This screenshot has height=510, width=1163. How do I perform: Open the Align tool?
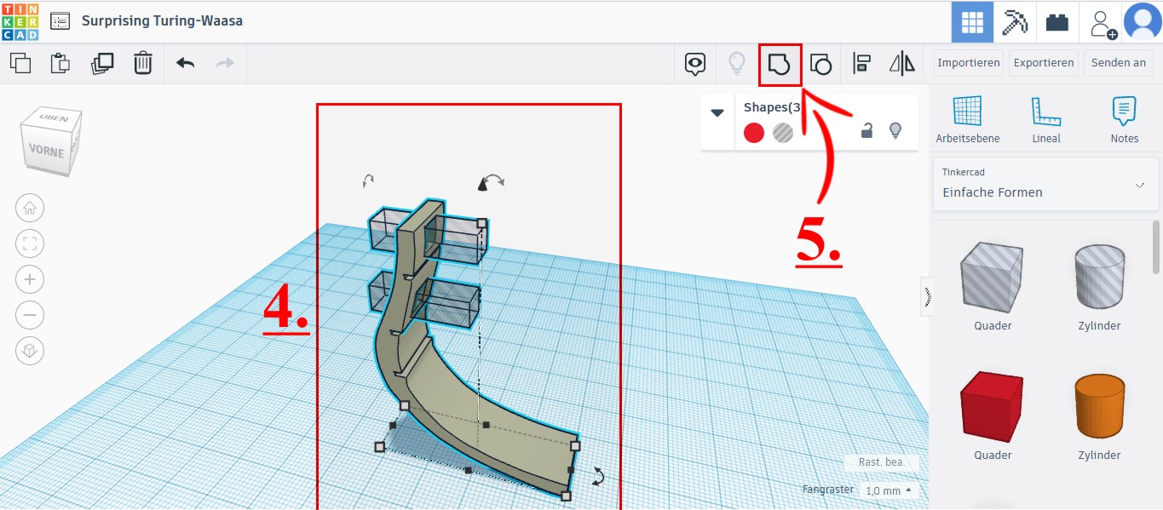pyautogui.click(x=861, y=64)
